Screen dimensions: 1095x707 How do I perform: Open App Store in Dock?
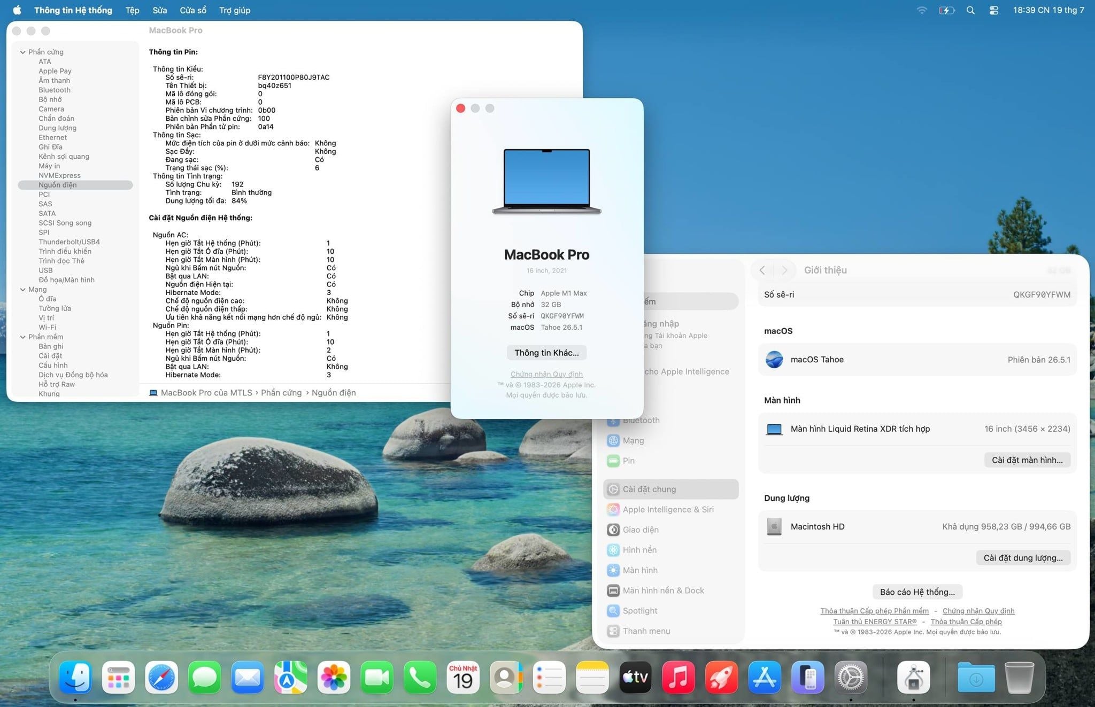pyautogui.click(x=765, y=677)
